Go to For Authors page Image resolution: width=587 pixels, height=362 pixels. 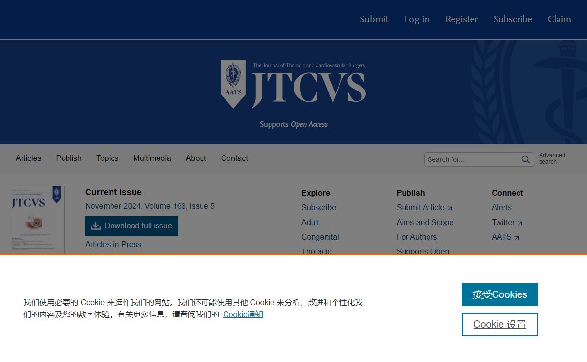coord(417,237)
